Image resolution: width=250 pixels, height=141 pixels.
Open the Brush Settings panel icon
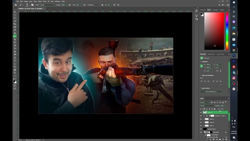32,5
